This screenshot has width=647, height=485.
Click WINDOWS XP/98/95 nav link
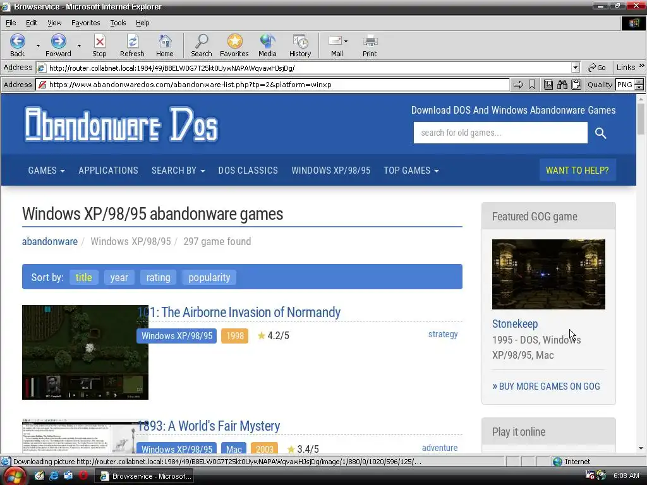click(x=331, y=171)
